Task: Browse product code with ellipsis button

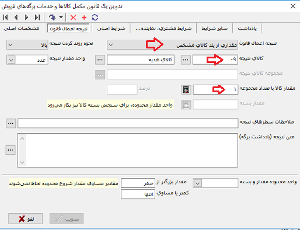Action: click(186, 60)
